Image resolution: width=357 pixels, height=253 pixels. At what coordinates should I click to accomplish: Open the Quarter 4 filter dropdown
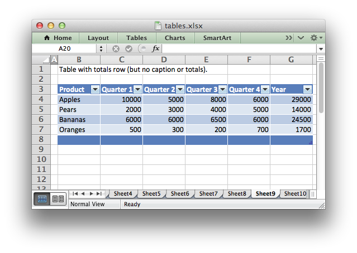tap(265, 89)
